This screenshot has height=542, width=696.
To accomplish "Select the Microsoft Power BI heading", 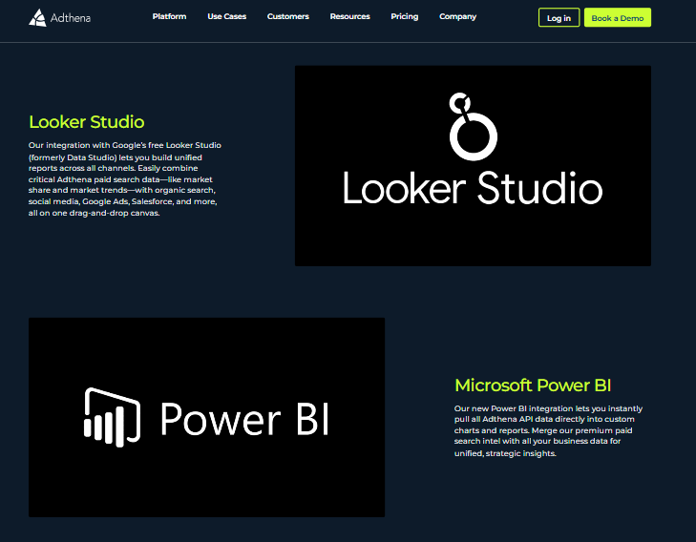I will (533, 386).
